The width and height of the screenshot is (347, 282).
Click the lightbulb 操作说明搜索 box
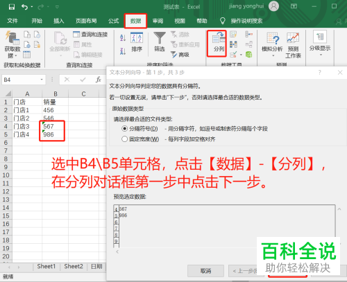pos(242,21)
